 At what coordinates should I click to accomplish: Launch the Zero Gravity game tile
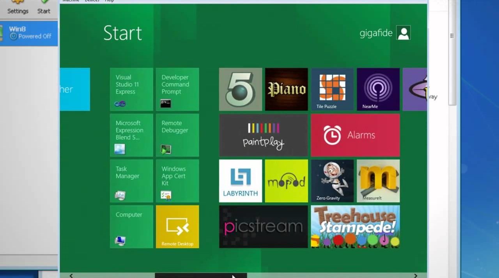pyautogui.click(x=332, y=181)
